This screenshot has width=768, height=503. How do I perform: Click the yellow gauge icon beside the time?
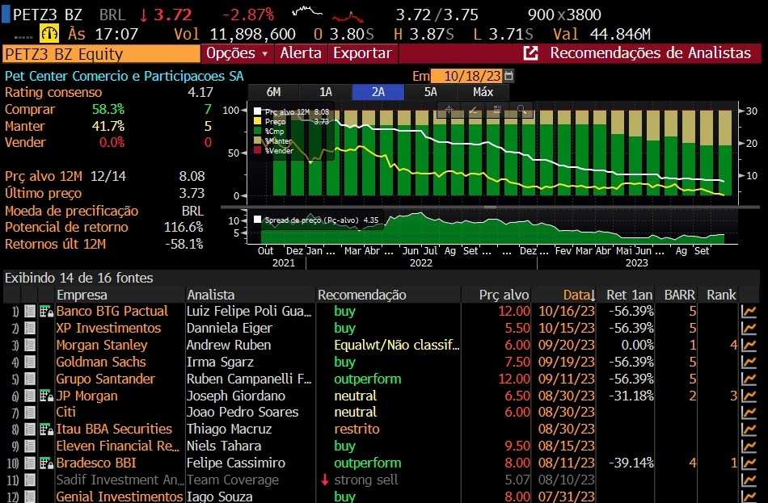click(x=50, y=34)
